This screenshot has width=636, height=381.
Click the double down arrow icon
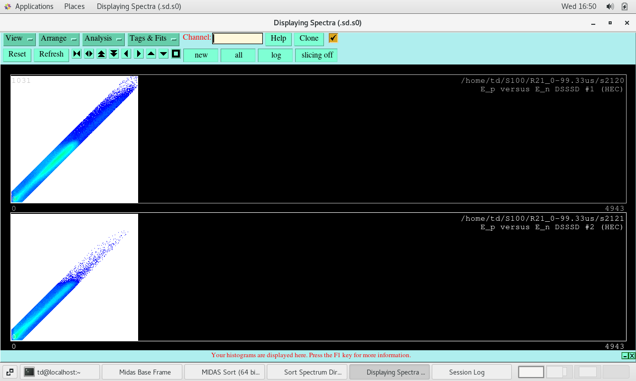[114, 54]
